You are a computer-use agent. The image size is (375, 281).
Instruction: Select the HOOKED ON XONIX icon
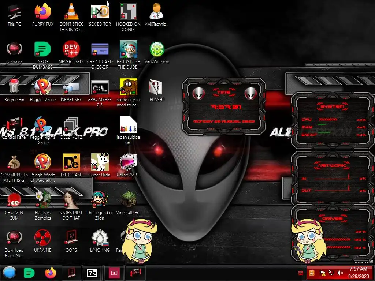(x=128, y=11)
